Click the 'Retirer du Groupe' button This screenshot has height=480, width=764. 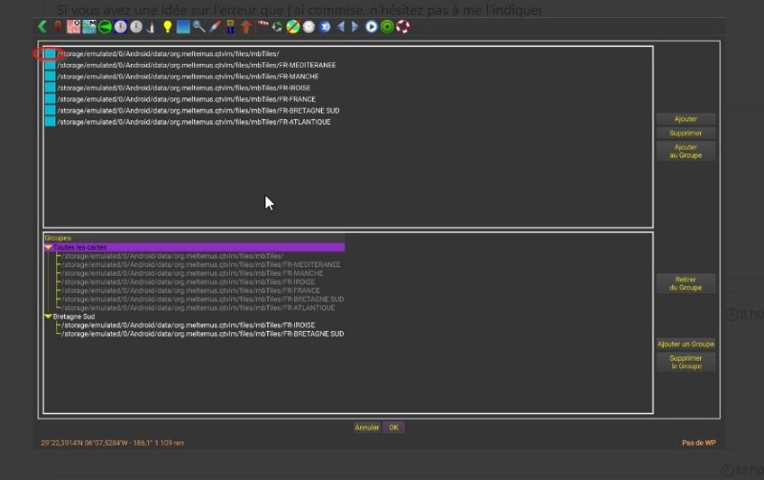coord(685,283)
